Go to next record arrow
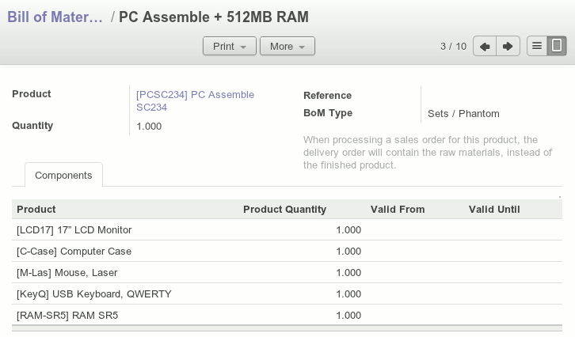575x337 pixels. [508, 47]
